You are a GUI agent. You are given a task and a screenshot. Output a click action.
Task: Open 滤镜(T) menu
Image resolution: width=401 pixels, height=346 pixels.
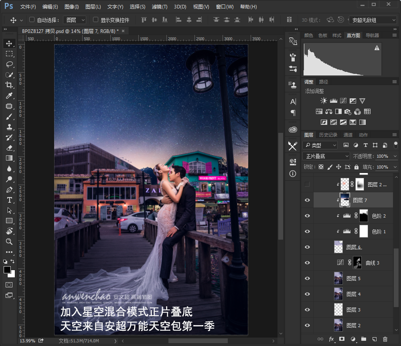tap(160, 7)
